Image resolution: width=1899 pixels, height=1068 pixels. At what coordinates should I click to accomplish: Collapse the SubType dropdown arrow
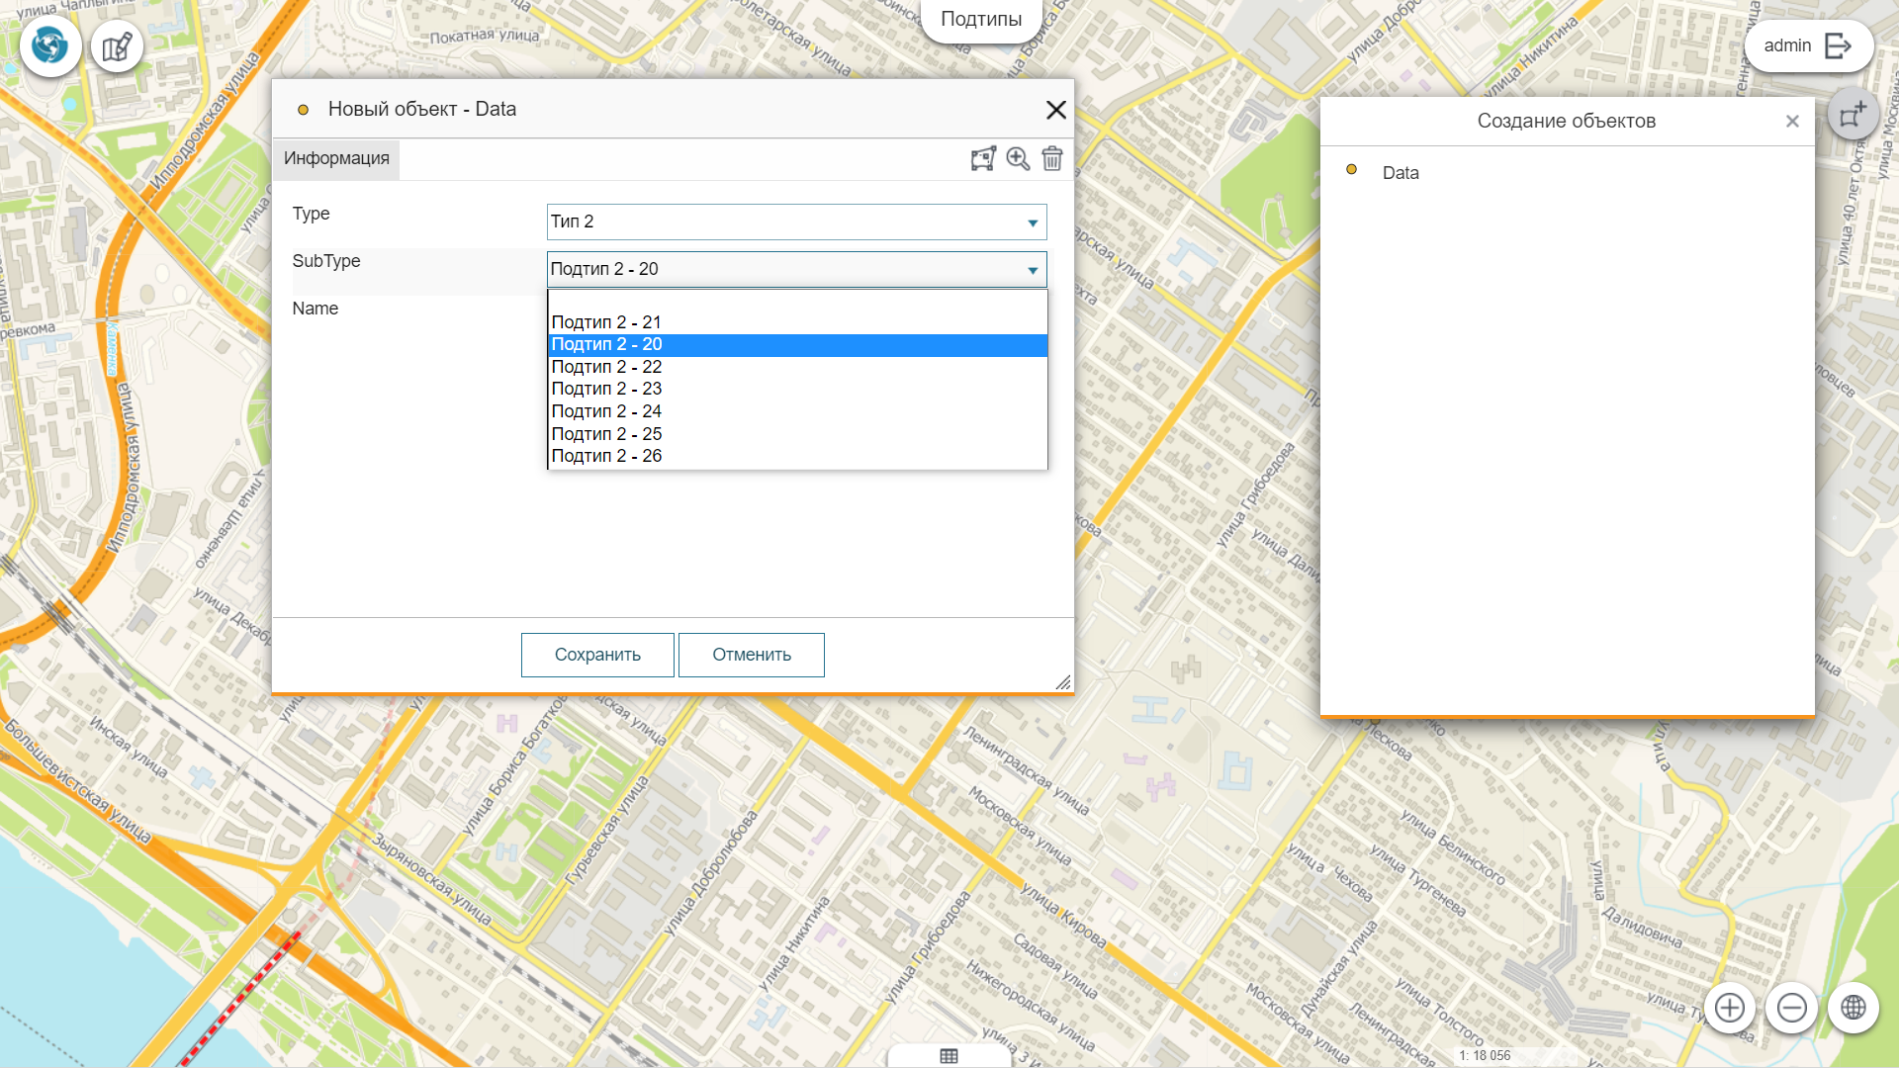[x=1033, y=270]
